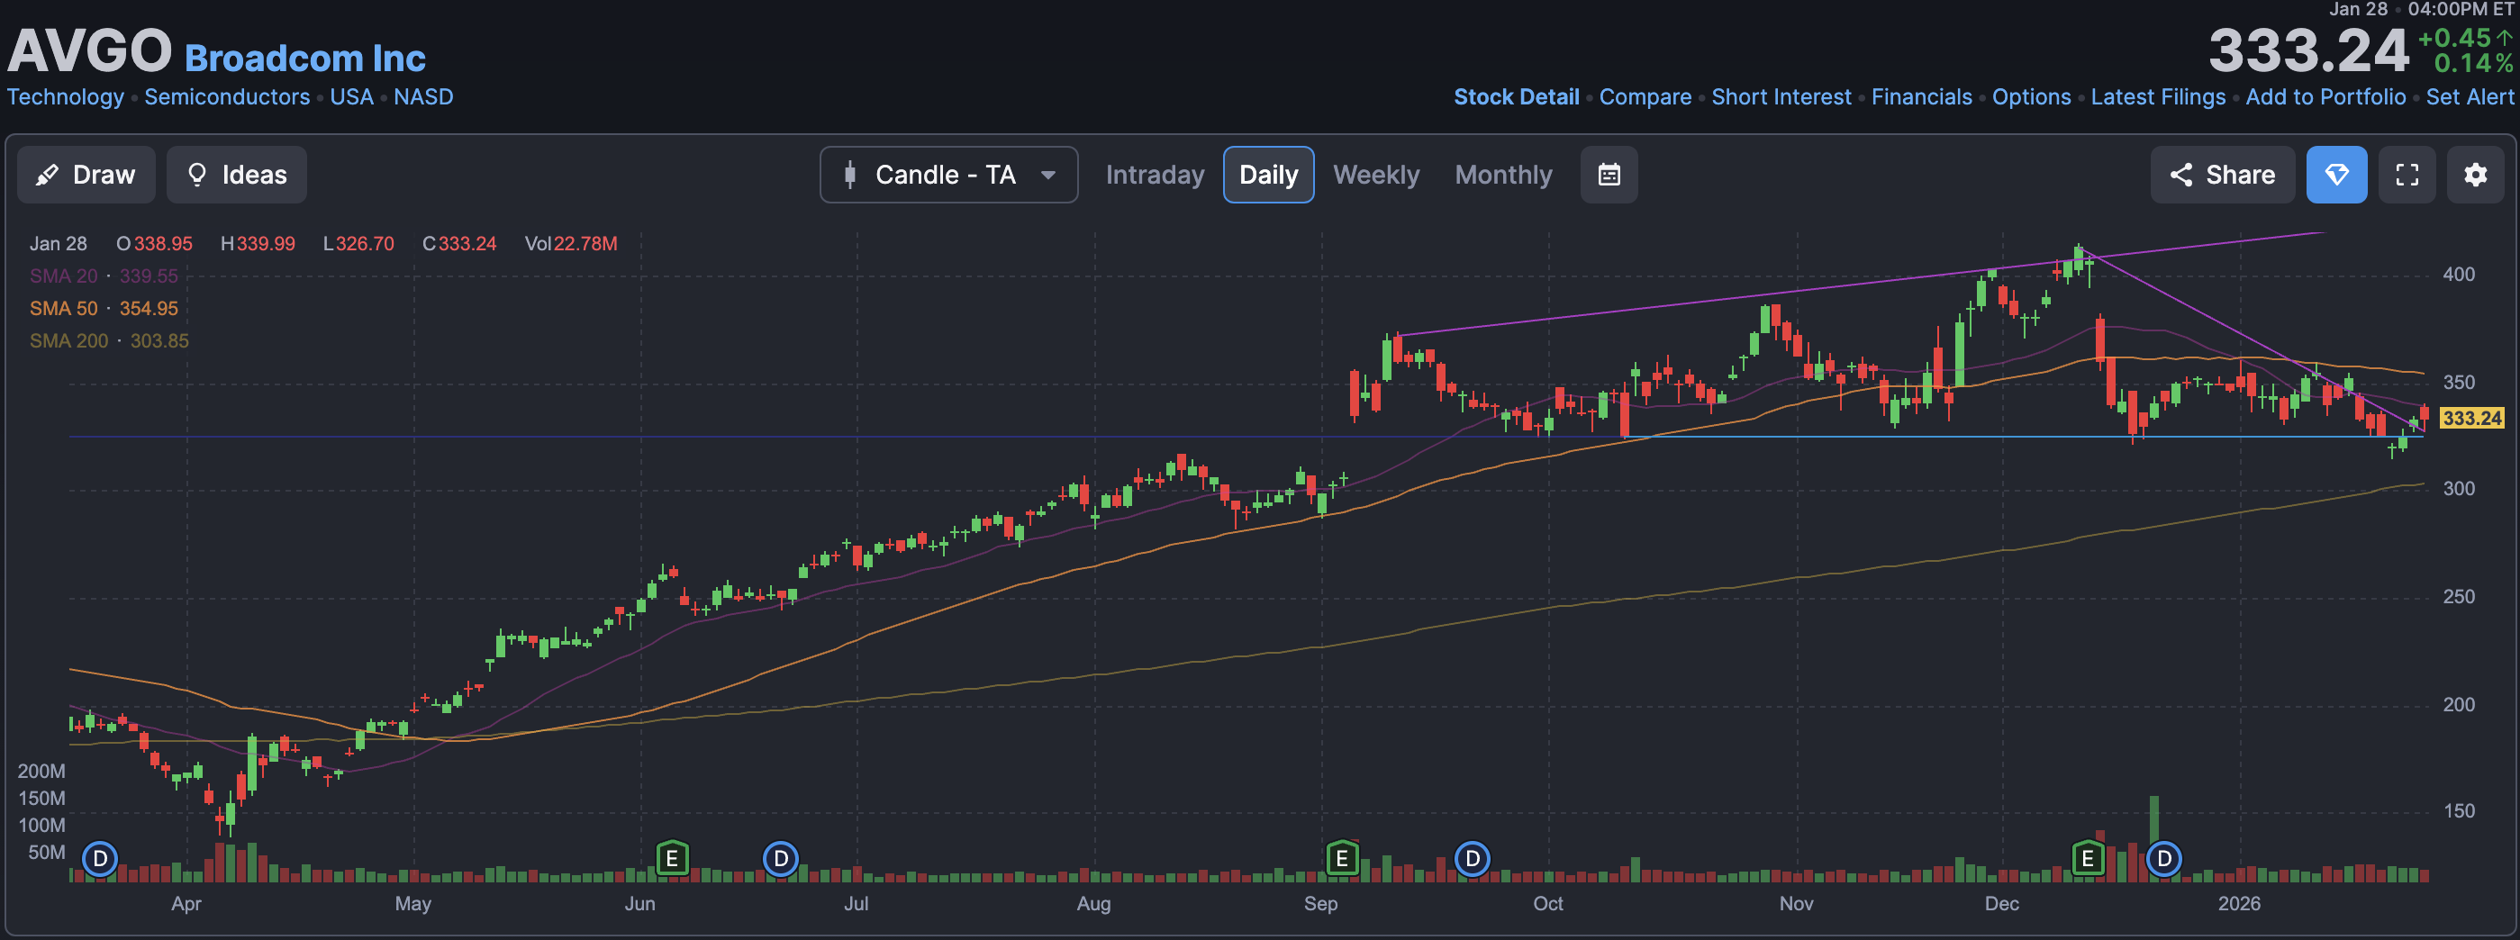Expand the Candle - TA chart type dropdown
Screen dimensions: 2520x940
[x=948, y=175]
